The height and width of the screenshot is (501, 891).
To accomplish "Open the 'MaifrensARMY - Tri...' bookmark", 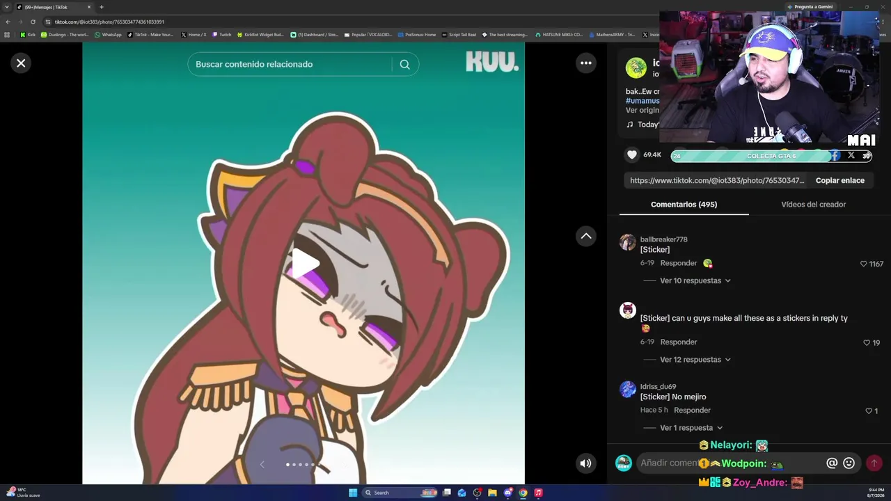I will pyautogui.click(x=612, y=35).
